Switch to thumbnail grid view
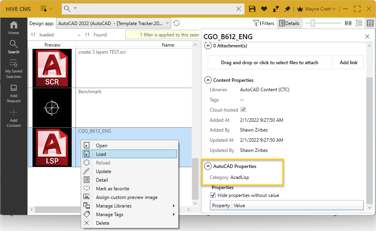Viewport: 376px width, 231px height. 348,23
